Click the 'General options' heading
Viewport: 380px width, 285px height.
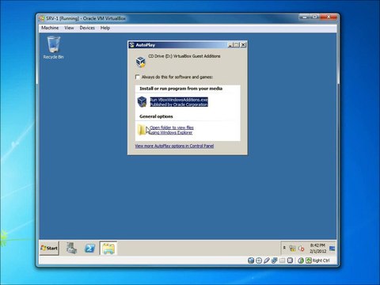[x=156, y=116]
